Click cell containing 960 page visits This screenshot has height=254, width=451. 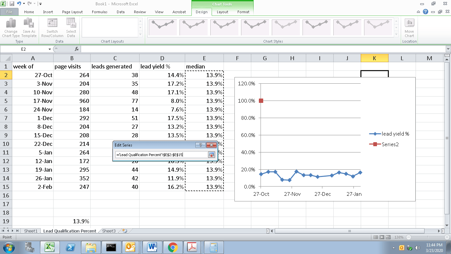(x=72, y=101)
